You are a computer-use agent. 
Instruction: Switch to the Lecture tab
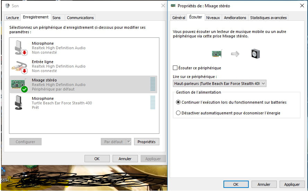point(12,18)
